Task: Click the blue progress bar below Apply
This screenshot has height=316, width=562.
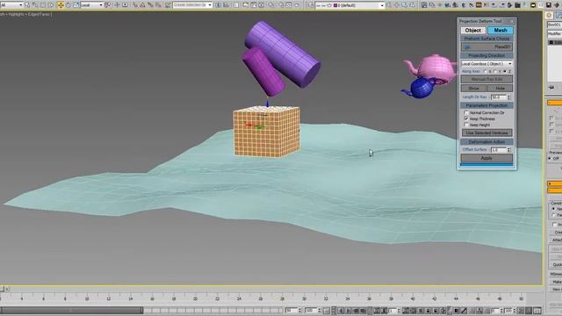Action: 486,165
